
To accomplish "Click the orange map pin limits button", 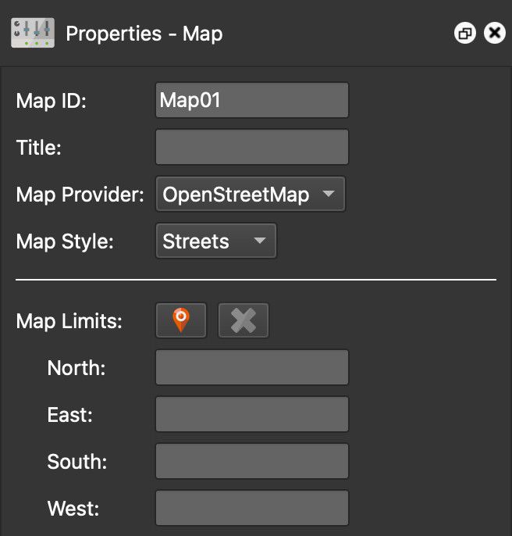I will tap(181, 320).
